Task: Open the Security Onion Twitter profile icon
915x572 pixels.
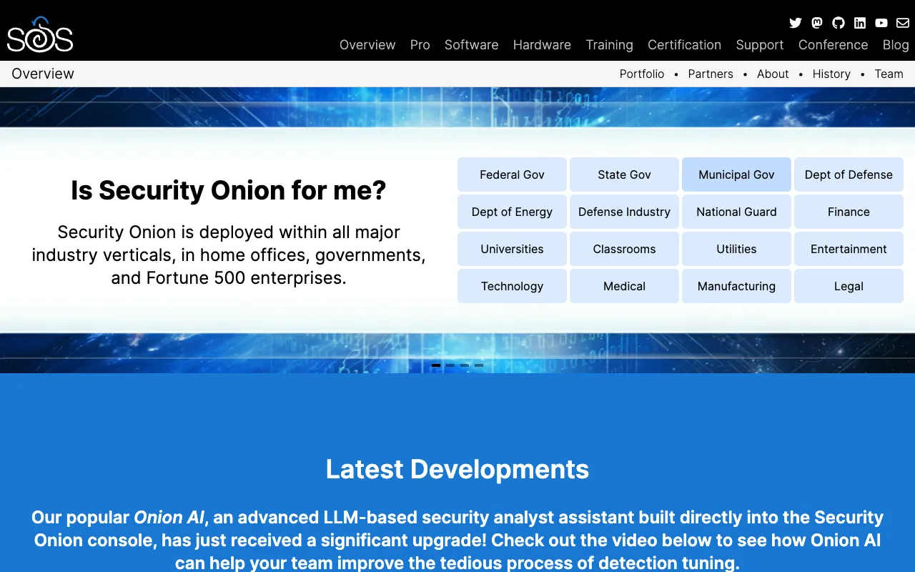Action: pyautogui.click(x=795, y=23)
